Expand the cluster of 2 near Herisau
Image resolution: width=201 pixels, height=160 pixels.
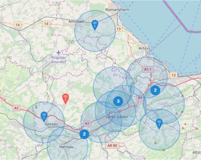(x=84, y=134)
